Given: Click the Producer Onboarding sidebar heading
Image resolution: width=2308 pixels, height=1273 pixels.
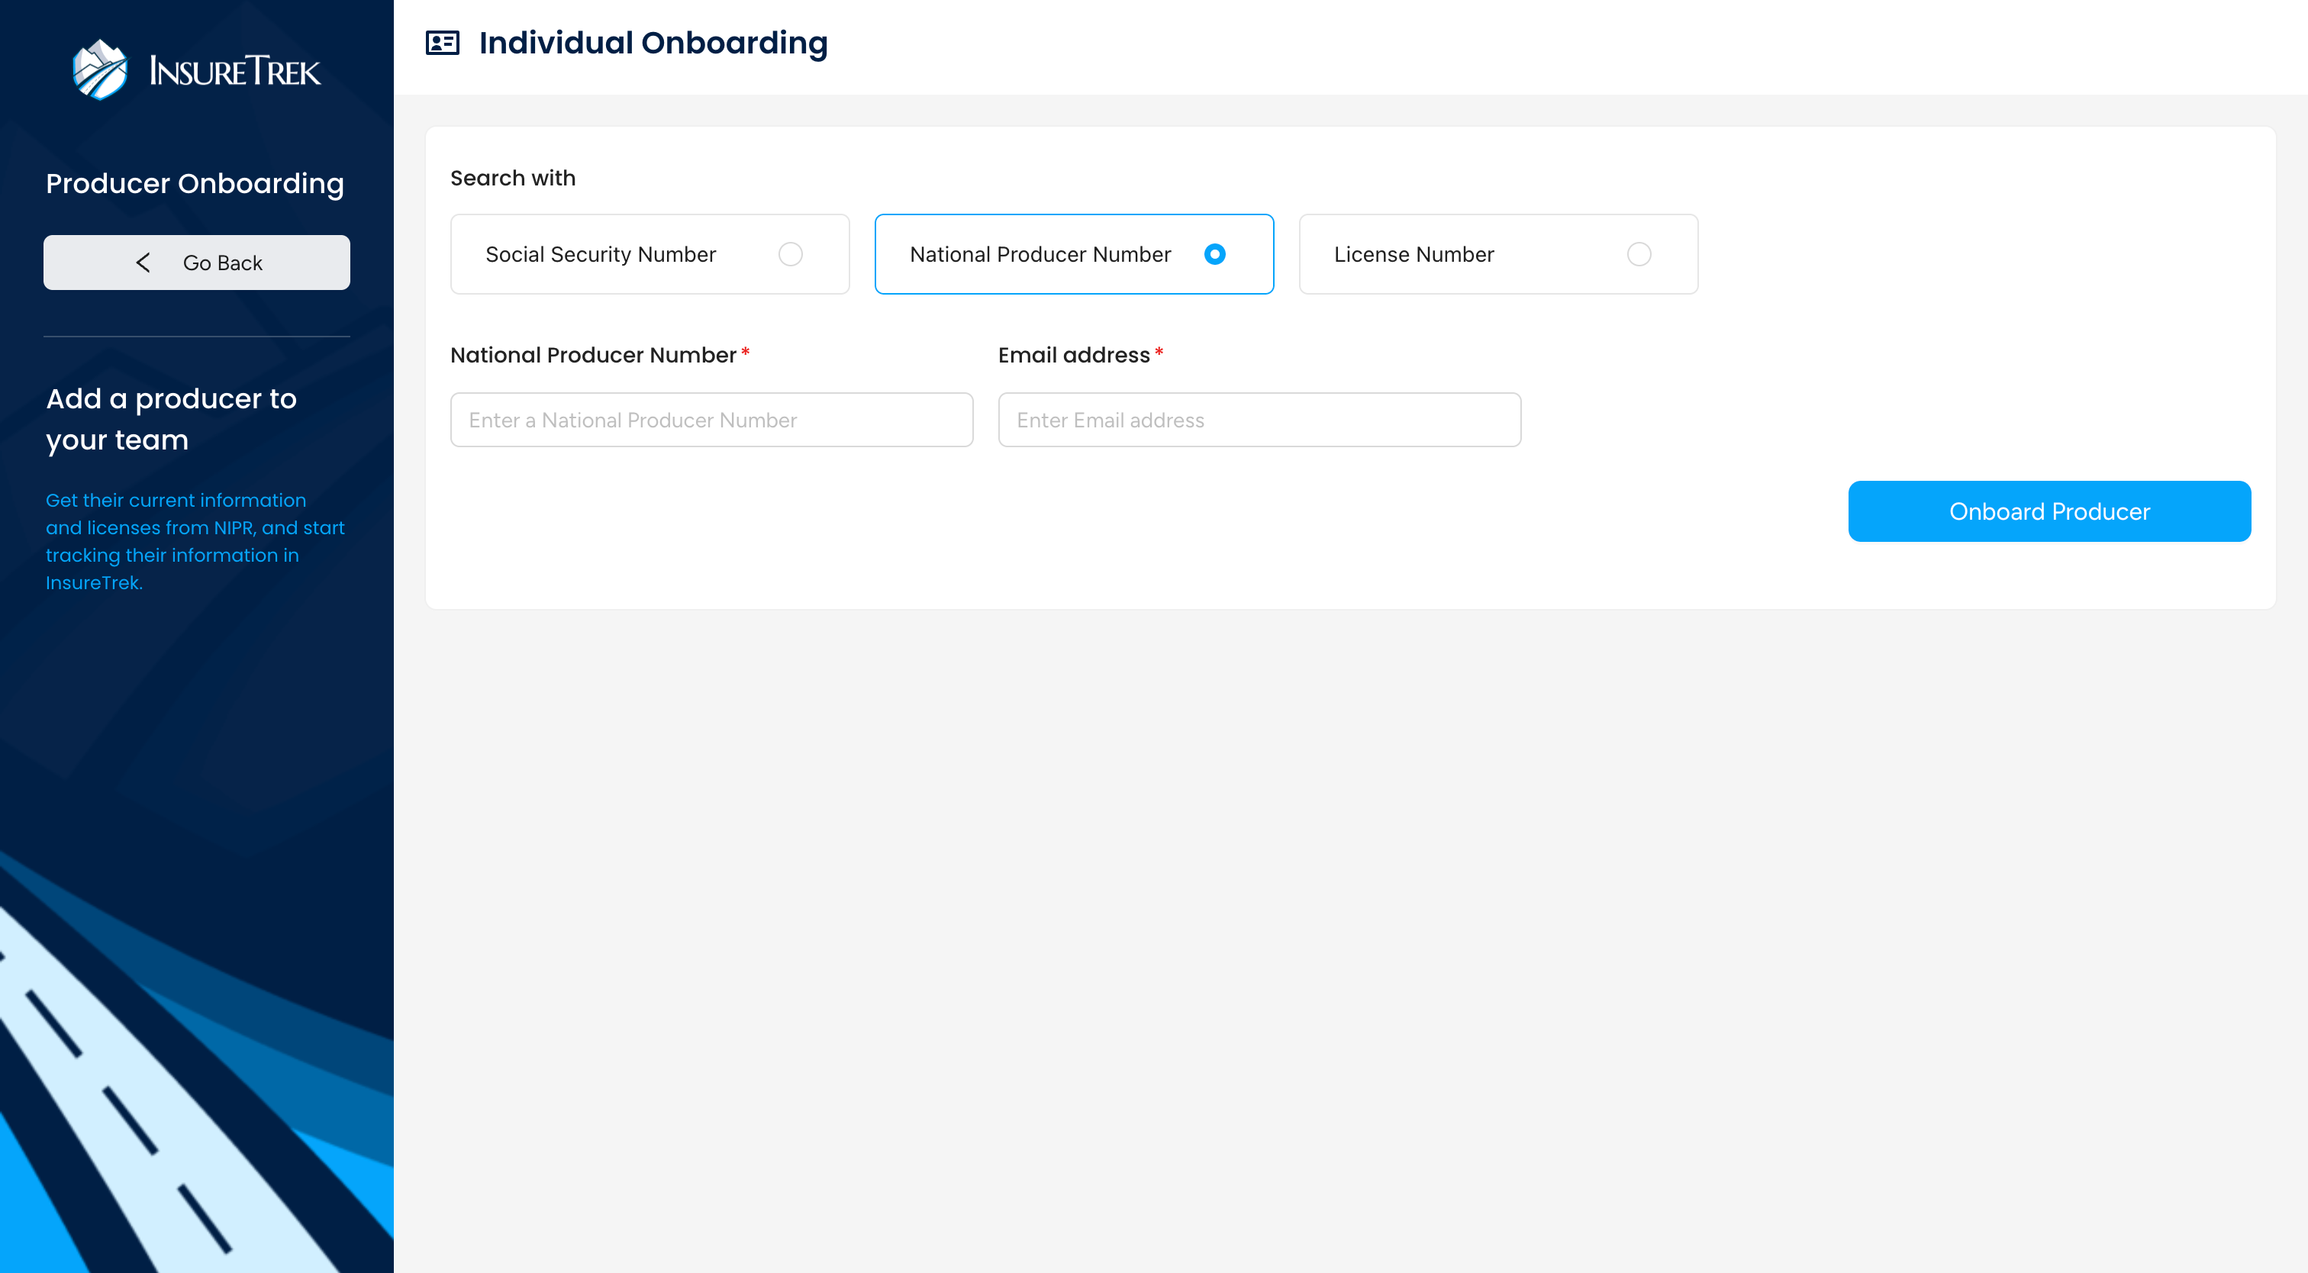Looking at the screenshot, I should click(x=195, y=184).
